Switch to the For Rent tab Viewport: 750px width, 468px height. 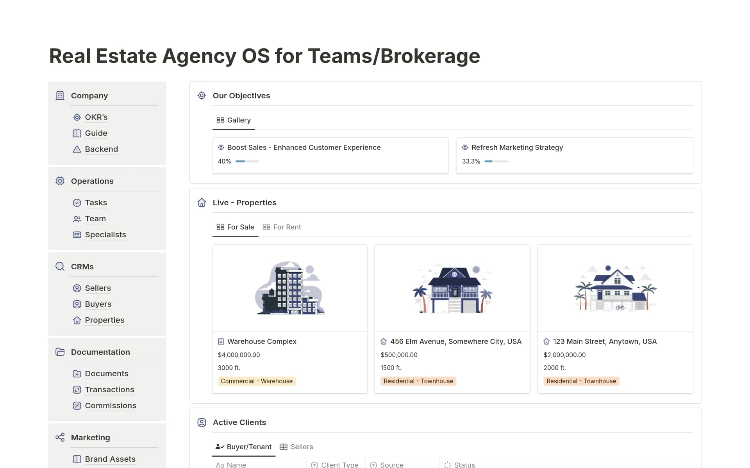[282, 227]
